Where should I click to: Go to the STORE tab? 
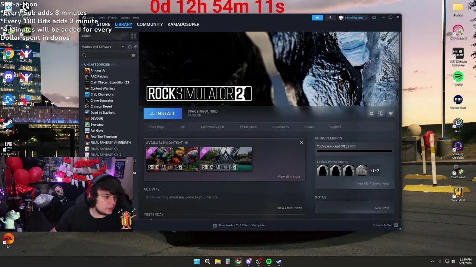tap(104, 24)
